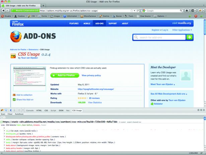Viewport: 206px width, 155px height.
Task: Open the View privacy policy link
Action: pyautogui.click(x=91, y=75)
